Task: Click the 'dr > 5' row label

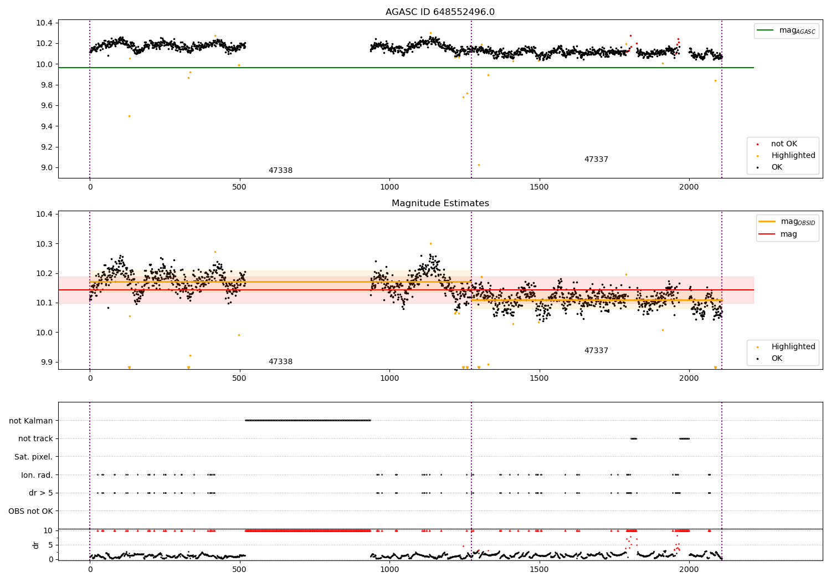Action: [41, 493]
